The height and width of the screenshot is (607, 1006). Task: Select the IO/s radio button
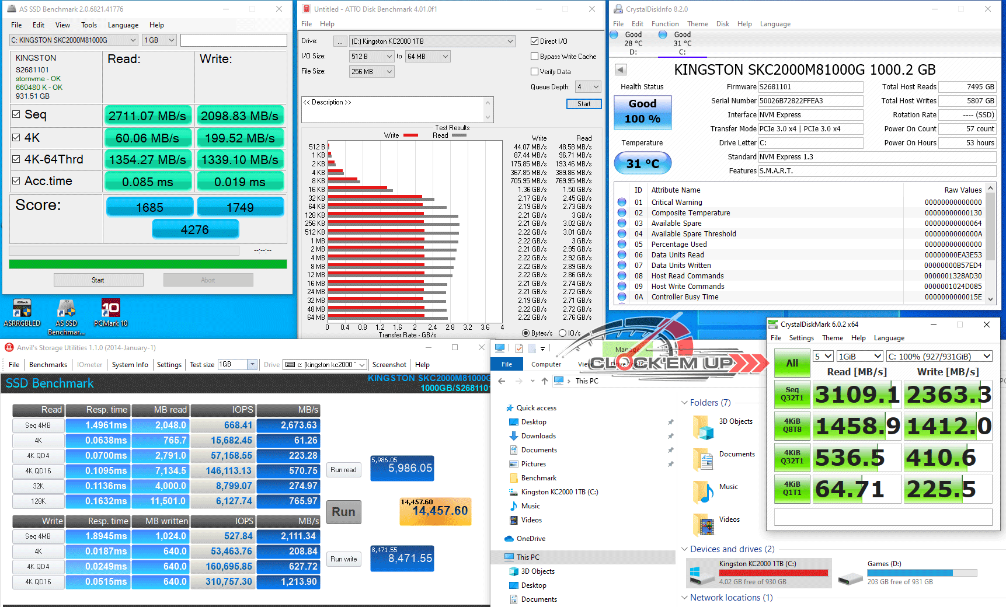(562, 333)
